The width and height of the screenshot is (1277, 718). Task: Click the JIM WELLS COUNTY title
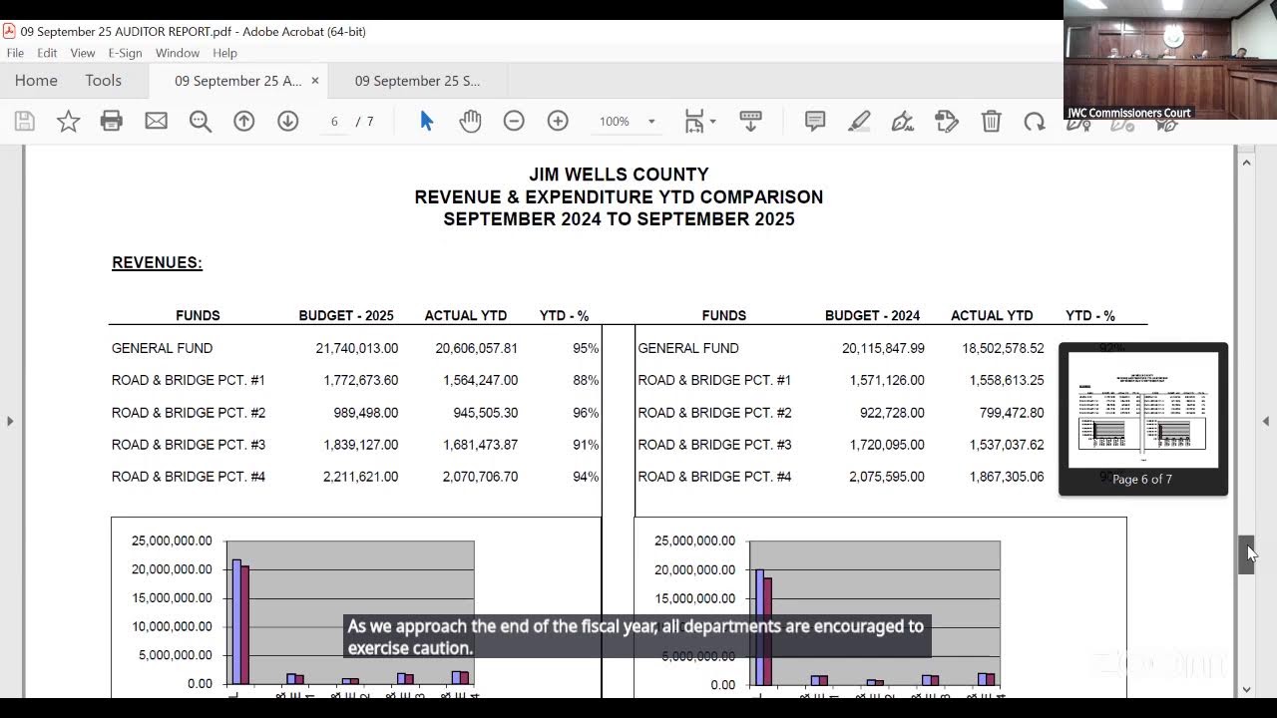pos(619,175)
